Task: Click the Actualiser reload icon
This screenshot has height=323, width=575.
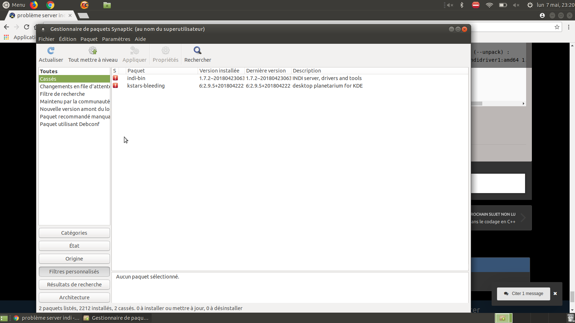Action: [51, 51]
